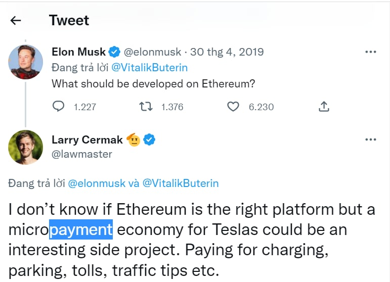Screen dimensions: 390x282
Task: Open more options on Elon Musk's tweet
Action: click(x=371, y=52)
